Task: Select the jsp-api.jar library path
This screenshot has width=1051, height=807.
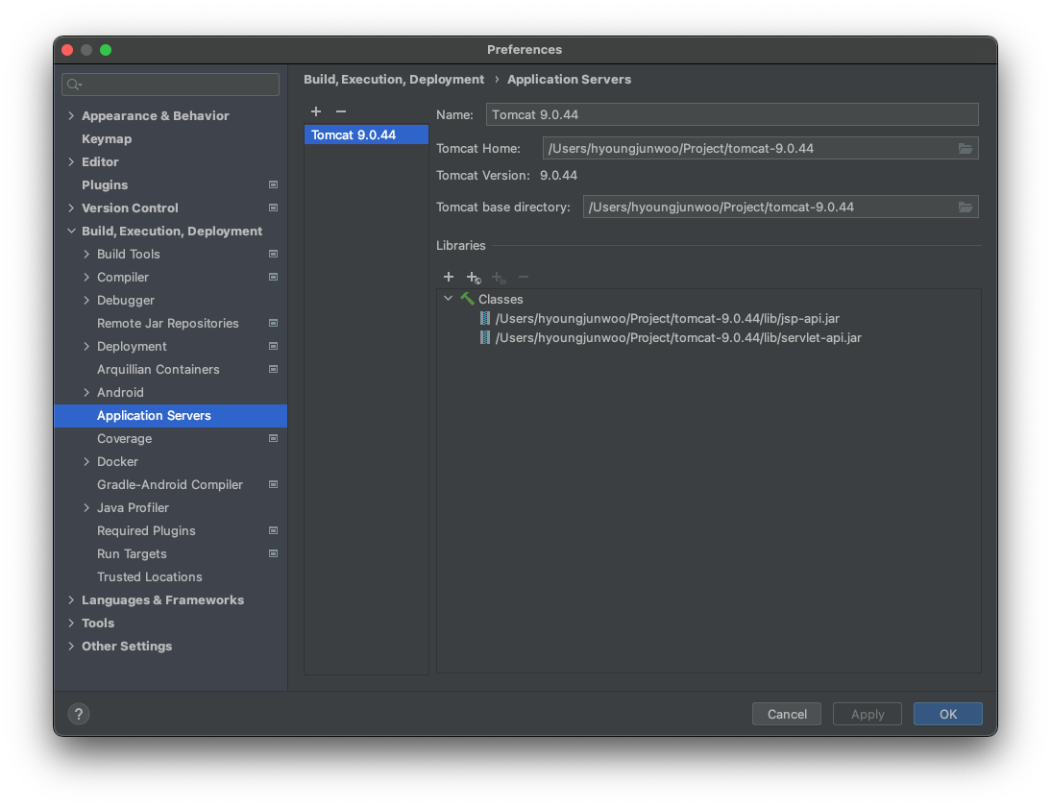Action: click(667, 318)
